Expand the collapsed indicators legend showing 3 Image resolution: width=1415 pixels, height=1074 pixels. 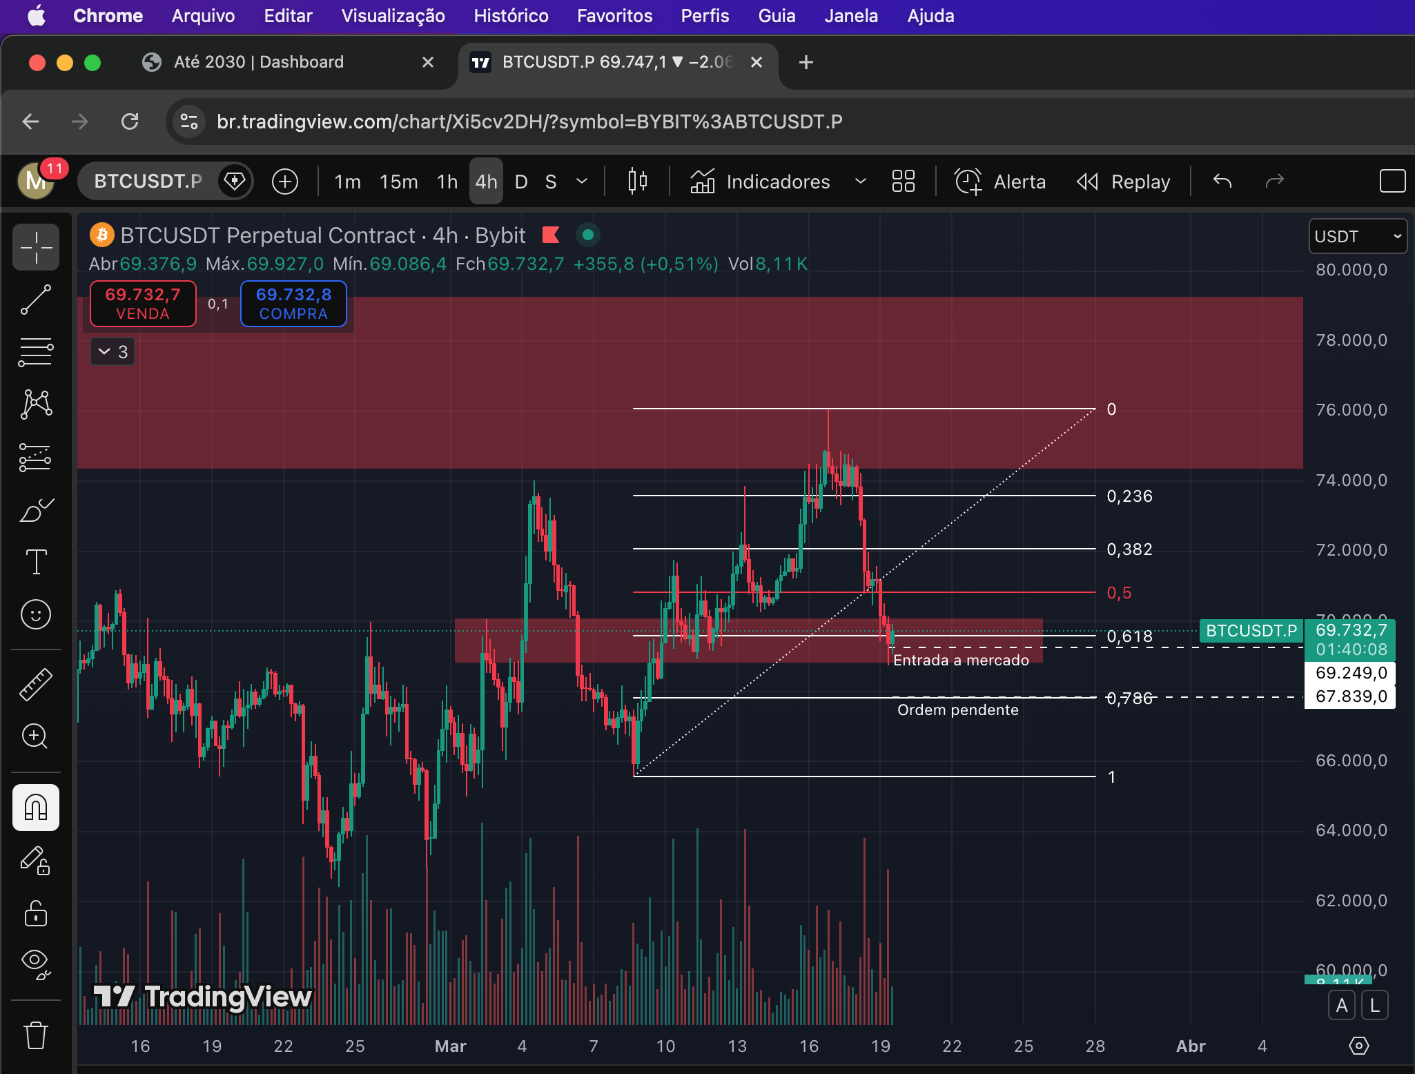point(113,352)
